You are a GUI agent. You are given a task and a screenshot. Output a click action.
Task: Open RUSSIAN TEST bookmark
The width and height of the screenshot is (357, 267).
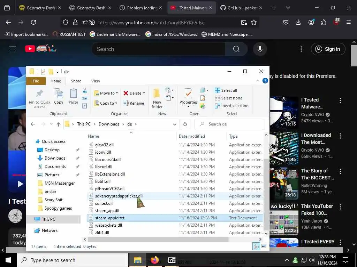(69, 34)
